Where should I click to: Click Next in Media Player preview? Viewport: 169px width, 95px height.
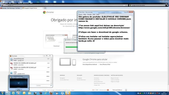21,89
